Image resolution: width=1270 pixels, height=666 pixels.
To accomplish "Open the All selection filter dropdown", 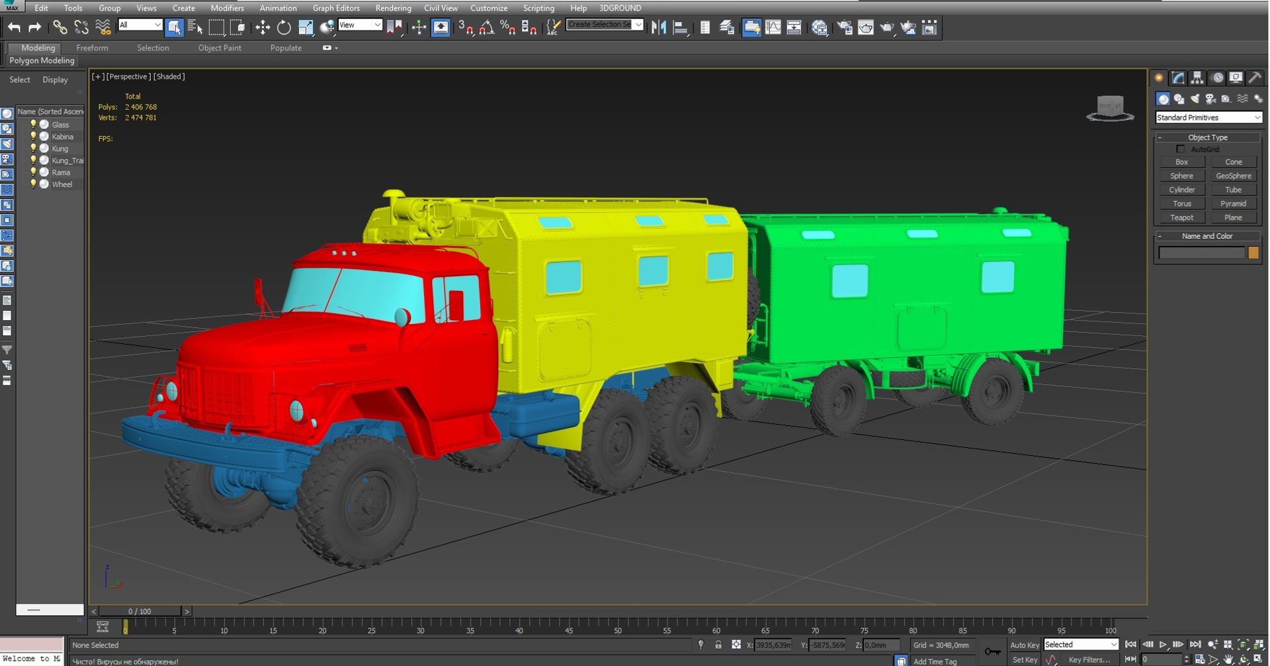I will 140,25.
